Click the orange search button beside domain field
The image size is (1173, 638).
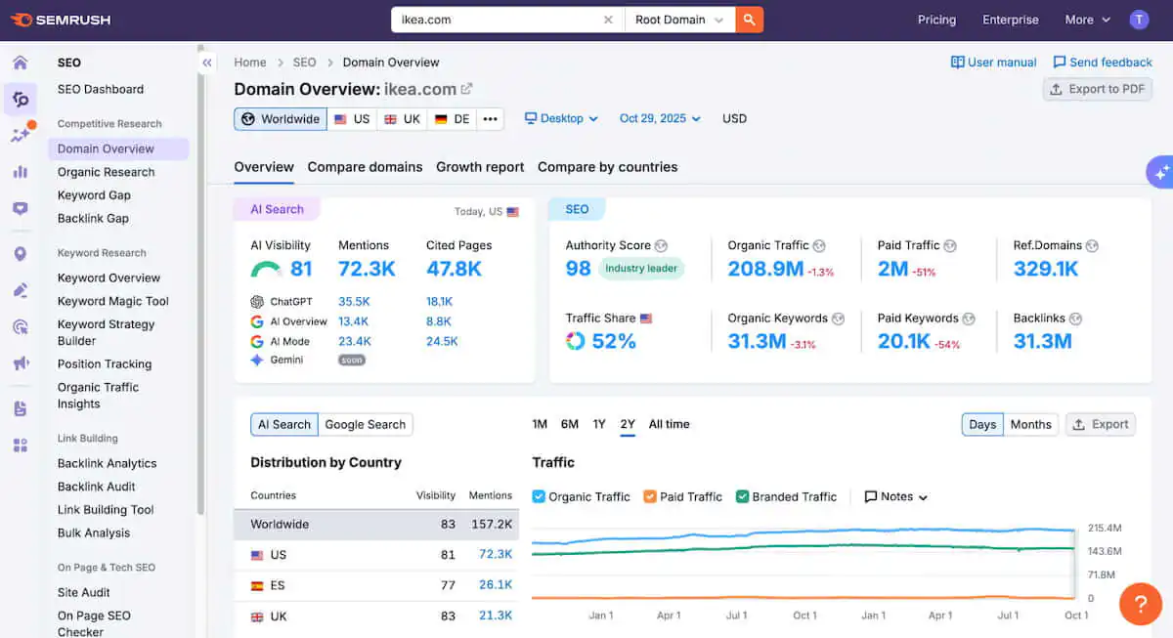pos(749,19)
